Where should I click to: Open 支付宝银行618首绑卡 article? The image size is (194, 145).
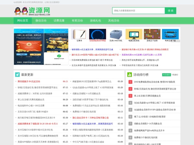pos(35,130)
